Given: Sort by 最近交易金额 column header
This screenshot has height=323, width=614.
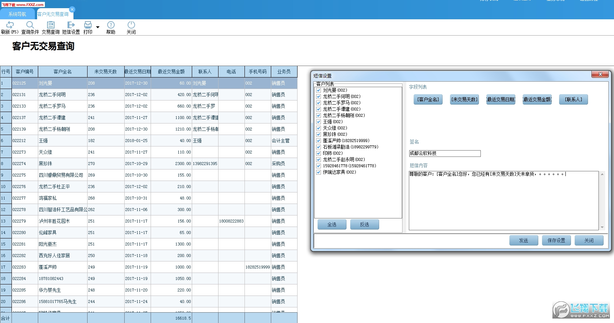Looking at the screenshot, I should [x=171, y=72].
